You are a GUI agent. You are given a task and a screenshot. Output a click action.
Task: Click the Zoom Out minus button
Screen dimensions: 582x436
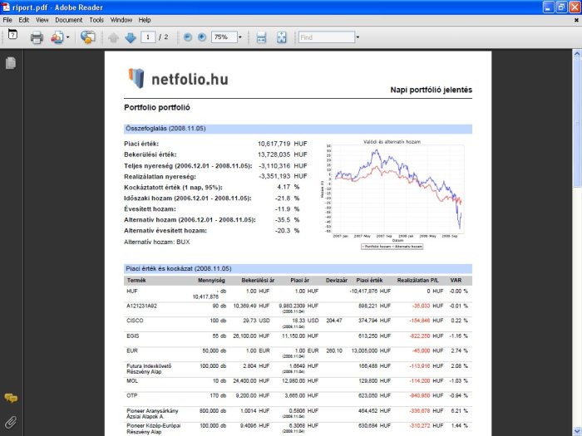pyautogui.click(x=188, y=37)
